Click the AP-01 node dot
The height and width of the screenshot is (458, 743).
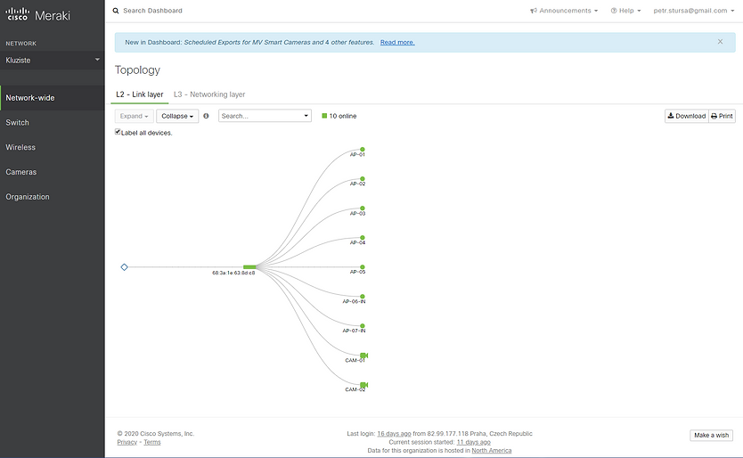[363, 150]
